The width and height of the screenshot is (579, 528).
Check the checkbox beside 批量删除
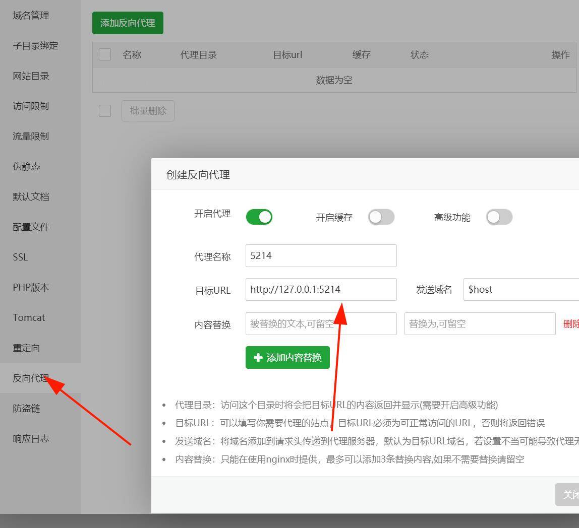[104, 110]
